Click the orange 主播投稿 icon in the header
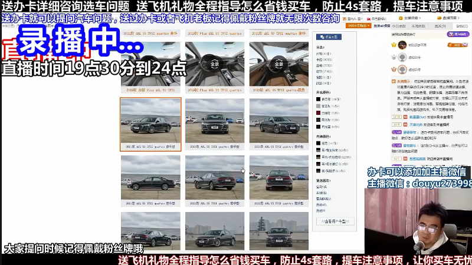This screenshot has height=265, width=472. pos(401,18)
